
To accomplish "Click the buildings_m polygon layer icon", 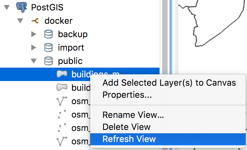I will 62,74.
